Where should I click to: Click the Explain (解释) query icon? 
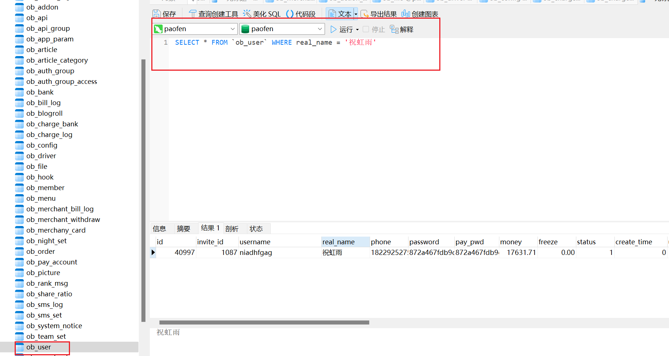[x=395, y=29]
